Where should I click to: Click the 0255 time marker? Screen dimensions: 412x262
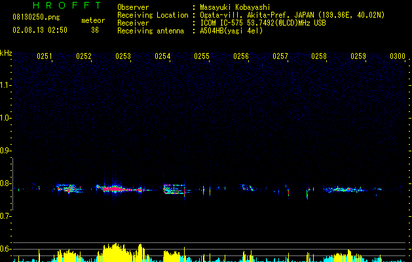pos(202,56)
